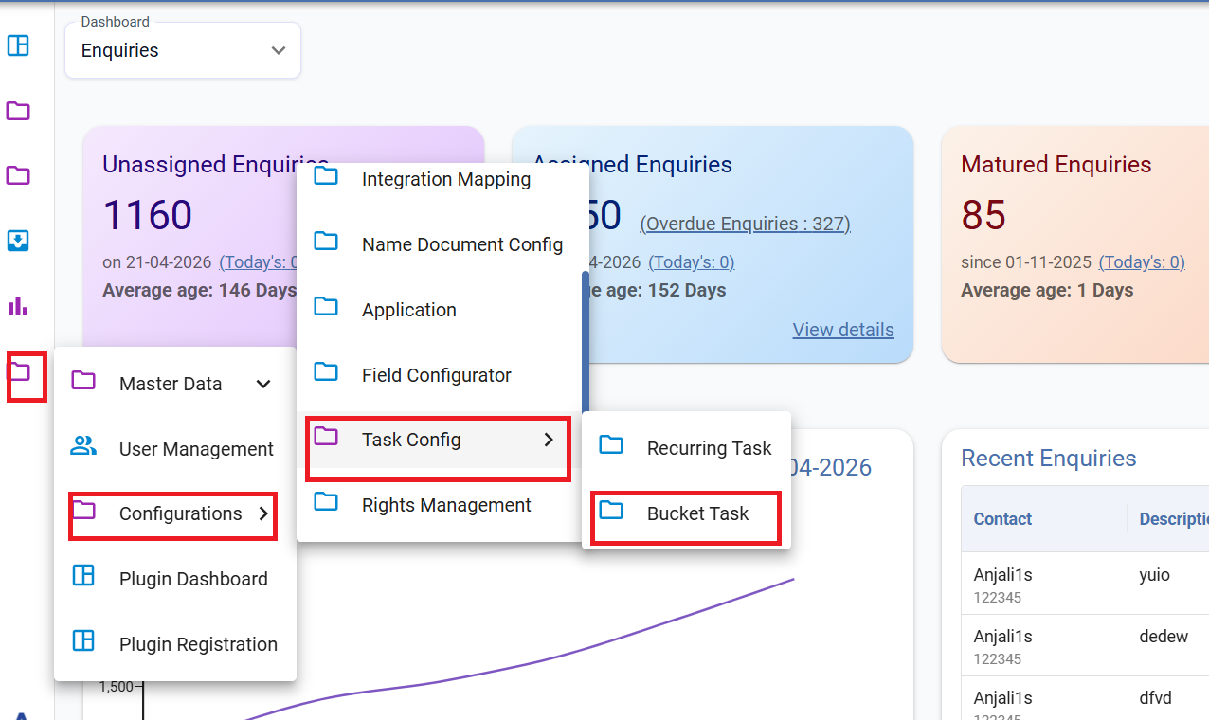The width and height of the screenshot is (1209, 720).
Task: Click the Name Document Config folder icon
Action: click(x=326, y=242)
